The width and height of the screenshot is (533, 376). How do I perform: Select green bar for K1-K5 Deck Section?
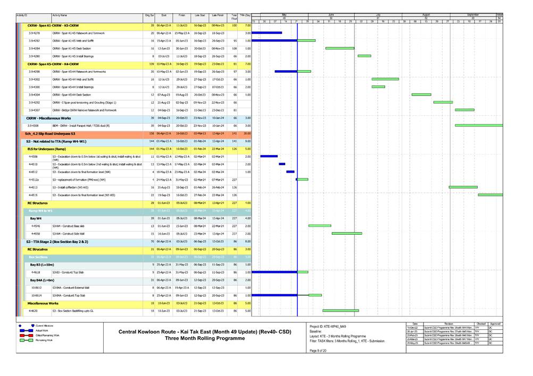click(339, 48)
